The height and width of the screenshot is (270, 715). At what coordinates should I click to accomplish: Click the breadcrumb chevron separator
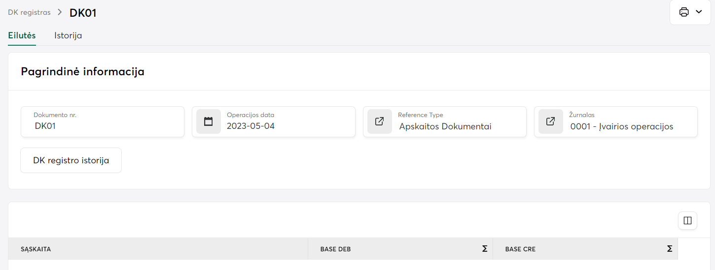coord(60,12)
